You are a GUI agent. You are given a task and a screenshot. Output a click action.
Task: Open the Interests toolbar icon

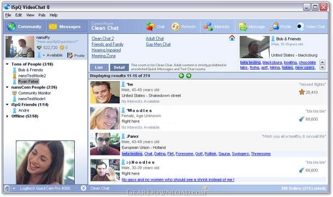208,27
